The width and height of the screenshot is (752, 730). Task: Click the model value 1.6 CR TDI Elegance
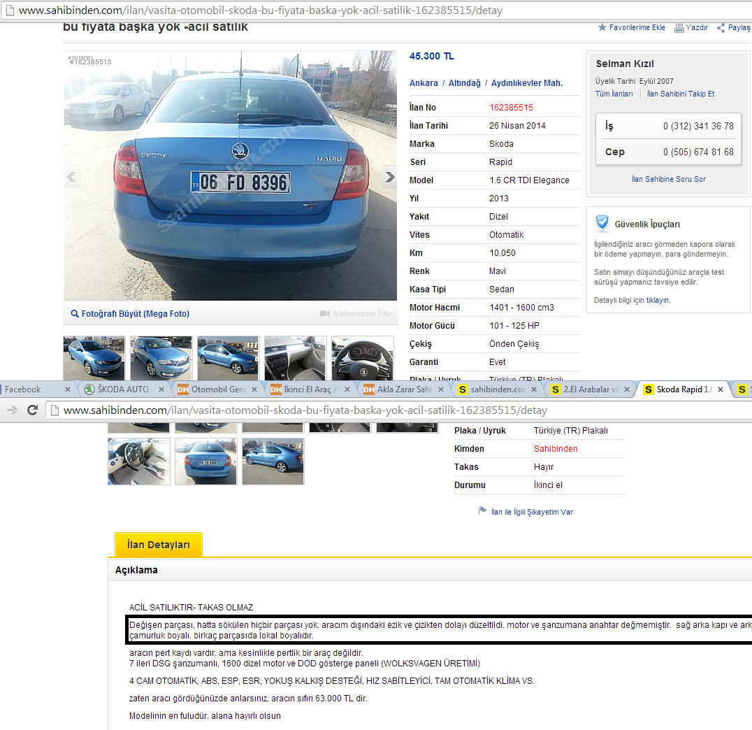530,180
